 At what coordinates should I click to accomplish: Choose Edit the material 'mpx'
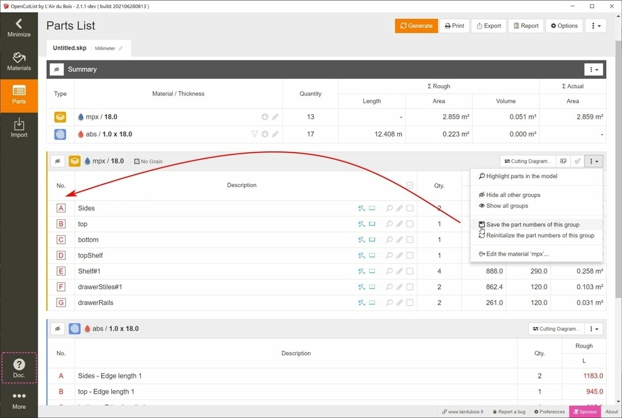tap(536, 254)
